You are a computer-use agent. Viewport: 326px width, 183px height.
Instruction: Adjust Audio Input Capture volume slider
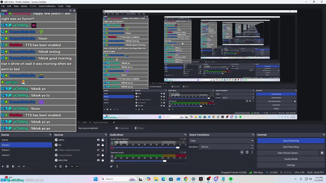coord(178,148)
